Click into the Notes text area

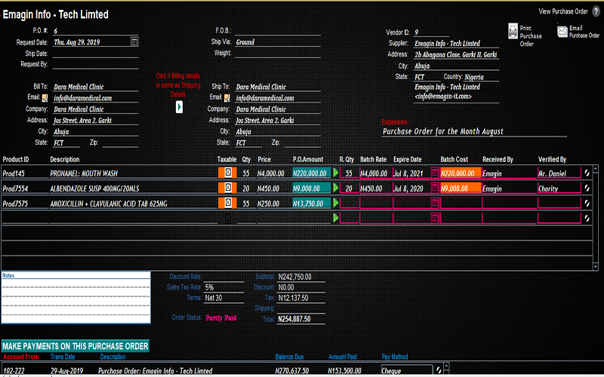(x=75, y=302)
